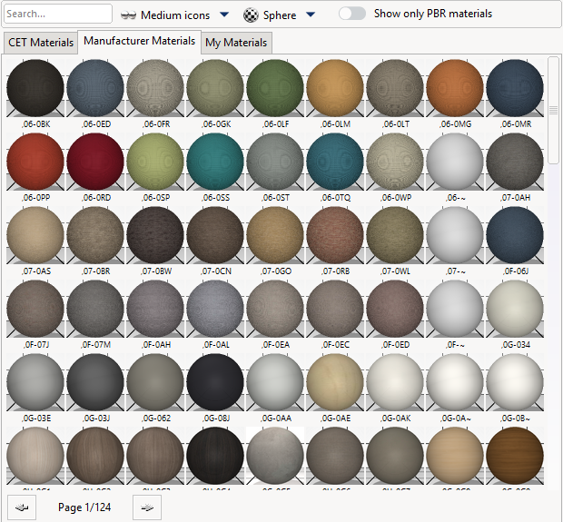The height and width of the screenshot is (522, 563).
Task: Pick the beige ,06-0FR material
Action: (155, 88)
